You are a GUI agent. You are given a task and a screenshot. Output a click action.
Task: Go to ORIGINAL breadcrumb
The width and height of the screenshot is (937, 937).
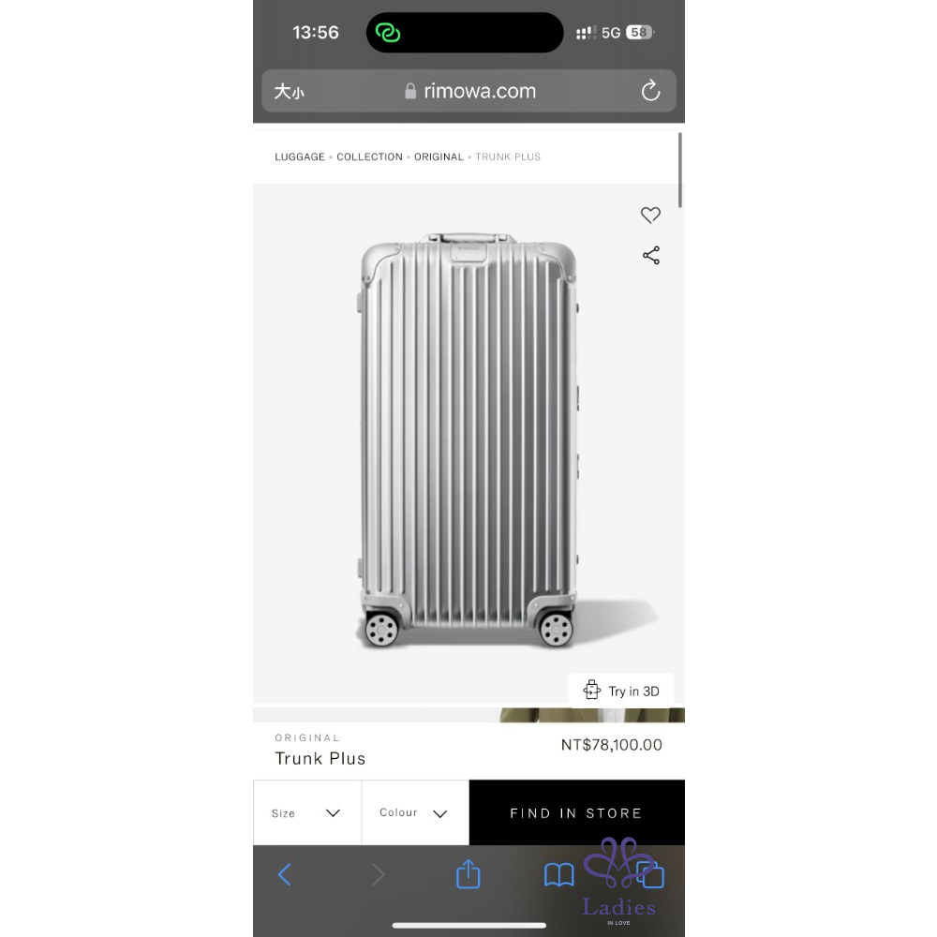pos(439,156)
